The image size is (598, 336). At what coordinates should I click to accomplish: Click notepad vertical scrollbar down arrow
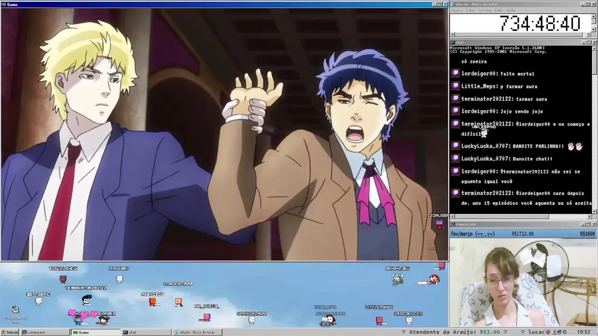pyautogui.click(x=594, y=29)
